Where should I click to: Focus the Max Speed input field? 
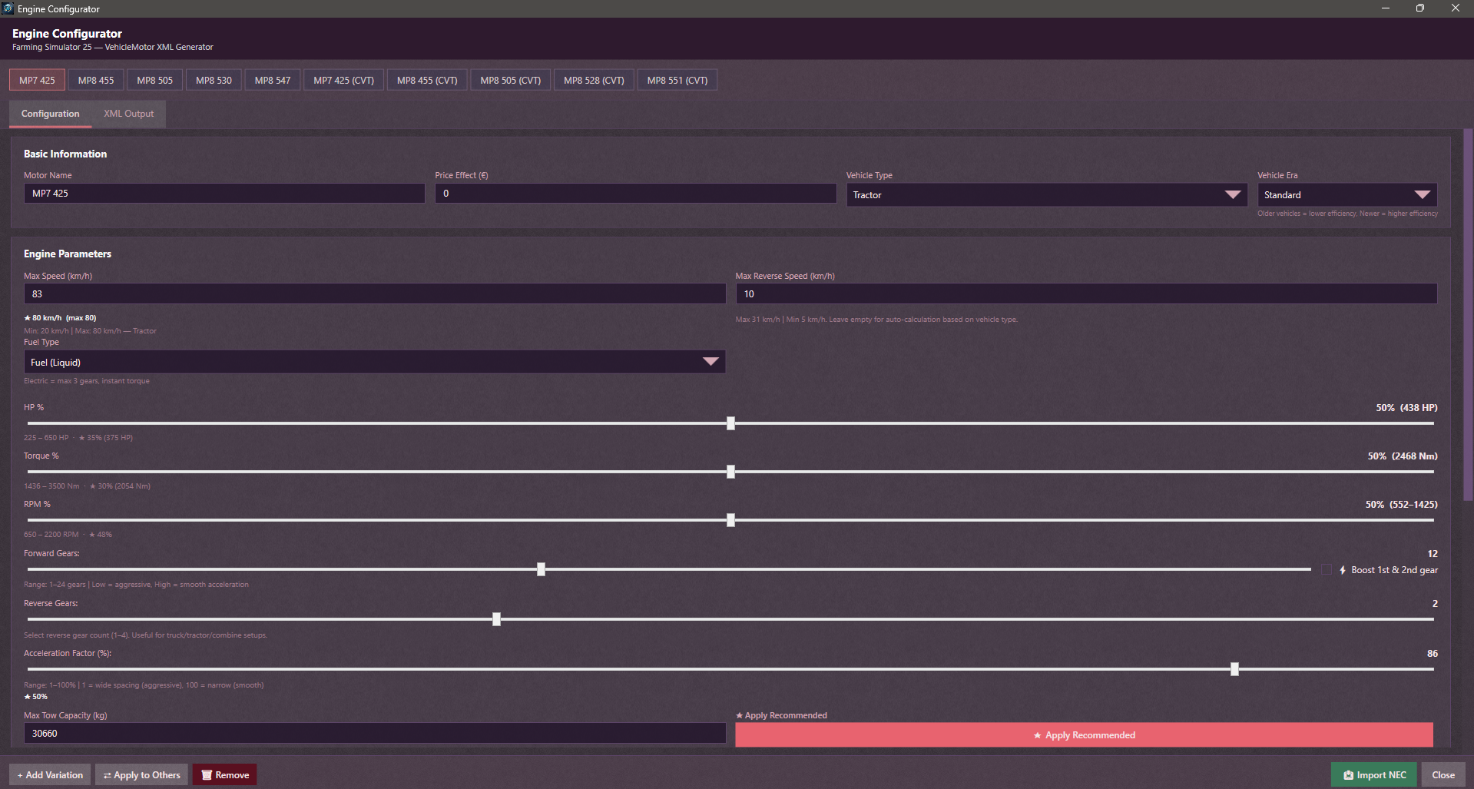pyautogui.click(x=375, y=293)
